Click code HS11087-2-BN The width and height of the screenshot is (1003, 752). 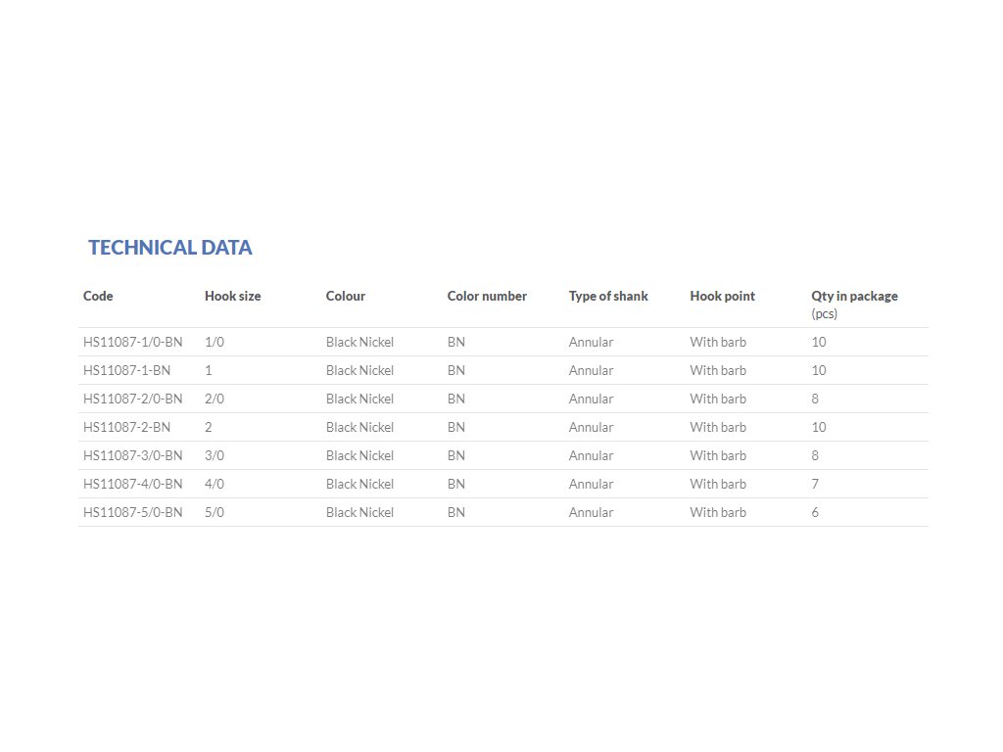pos(126,427)
